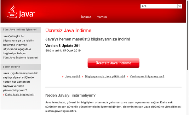Open the Tüm Java İndirme İşlemleri link
Screen dimensions: 189x115
(20, 57)
